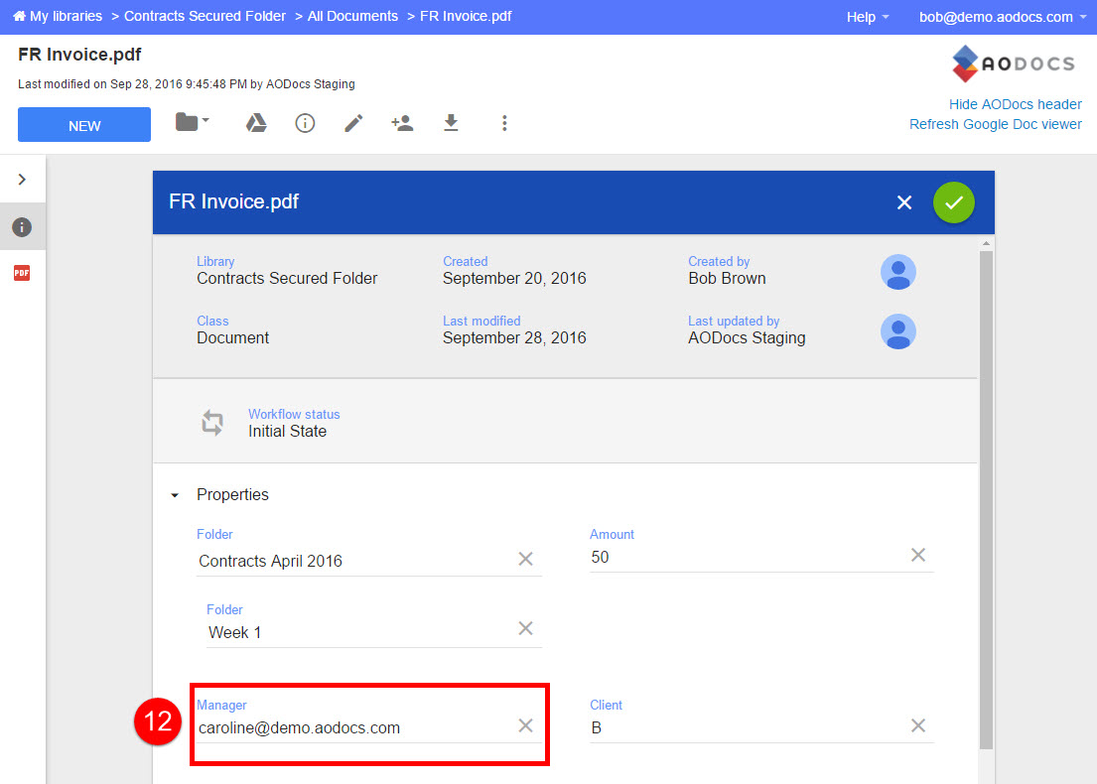Image resolution: width=1097 pixels, height=784 pixels.
Task: Clear the Week 1 folder value
Action: point(525,628)
